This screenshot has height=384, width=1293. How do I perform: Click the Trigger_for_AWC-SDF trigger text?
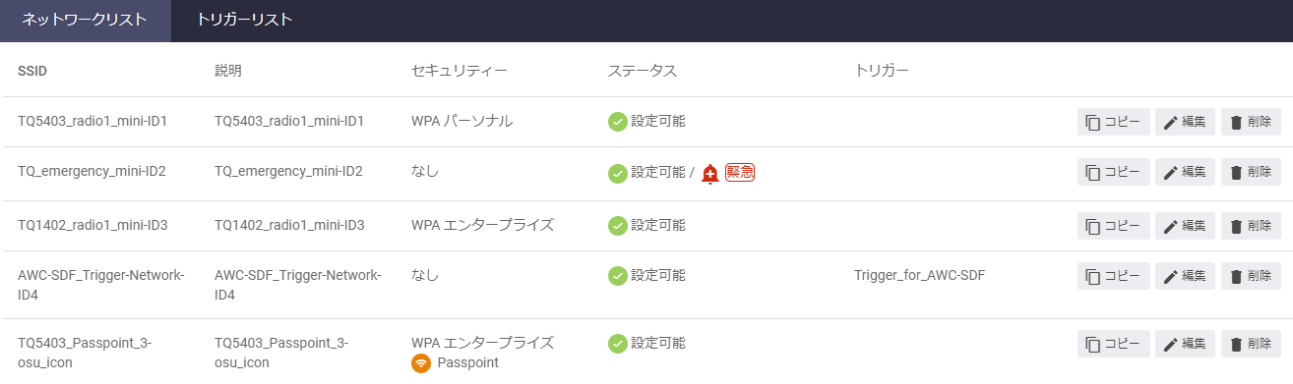click(920, 276)
